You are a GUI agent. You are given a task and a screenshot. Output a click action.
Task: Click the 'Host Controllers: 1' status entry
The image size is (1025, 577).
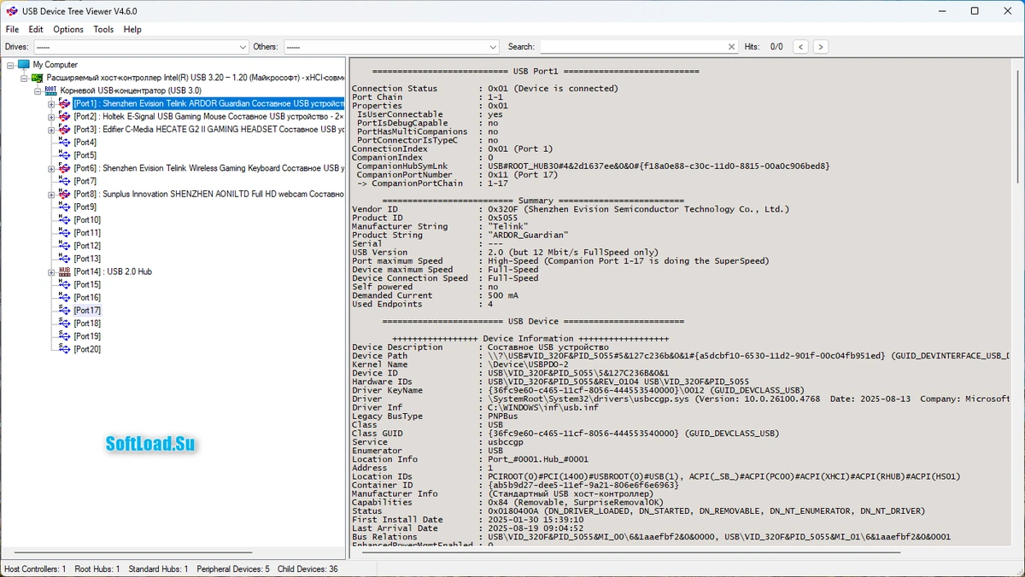35,568
